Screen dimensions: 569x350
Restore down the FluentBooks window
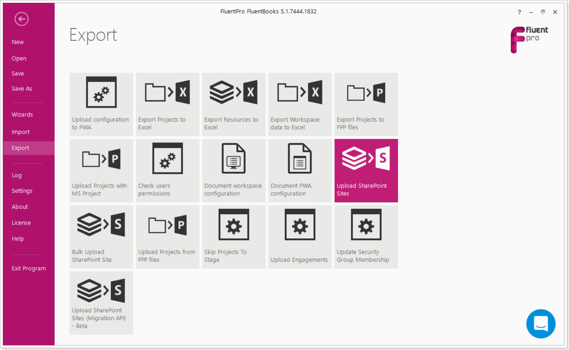point(543,12)
